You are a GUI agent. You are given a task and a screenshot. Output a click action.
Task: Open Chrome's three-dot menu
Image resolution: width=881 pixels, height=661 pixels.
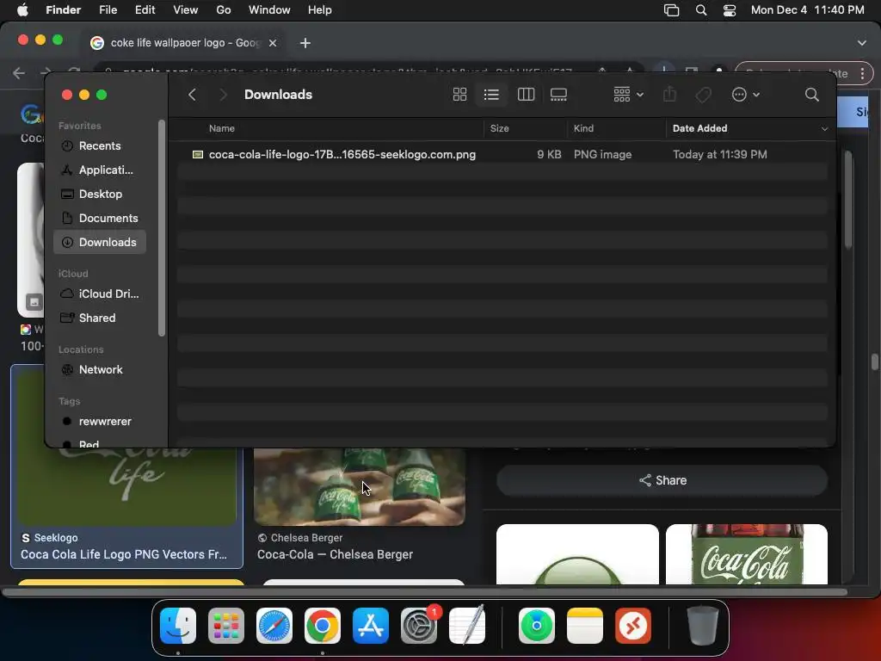[x=862, y=73]
